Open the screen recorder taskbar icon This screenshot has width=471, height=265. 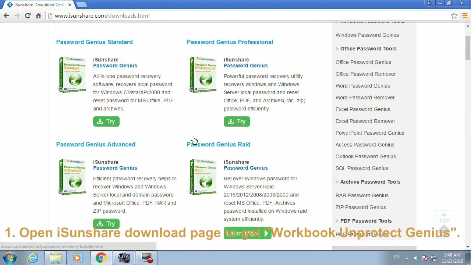pyautogui.click(x=146, y=258)
